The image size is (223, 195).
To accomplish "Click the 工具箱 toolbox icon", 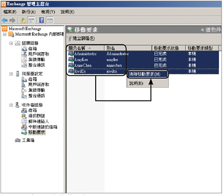I will [17, 140].
